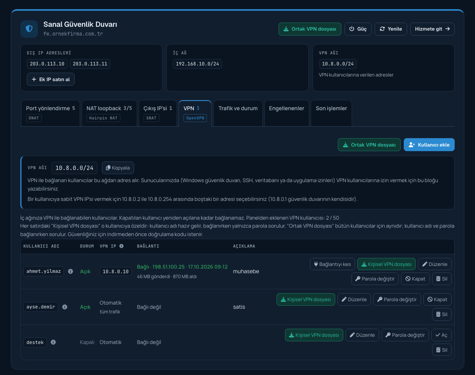Delete the destek user via trash button
The image size is (475, 375).
pos(442,350)
